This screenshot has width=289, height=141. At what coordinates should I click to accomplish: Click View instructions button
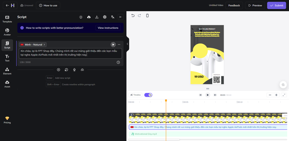coord(108,28)
